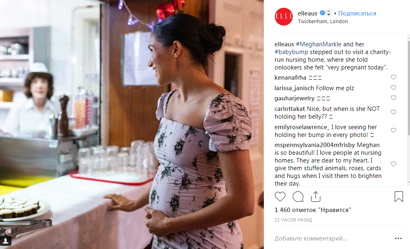
Task: Open comments via speech bubble icon
Action: (x=298, y=197)
